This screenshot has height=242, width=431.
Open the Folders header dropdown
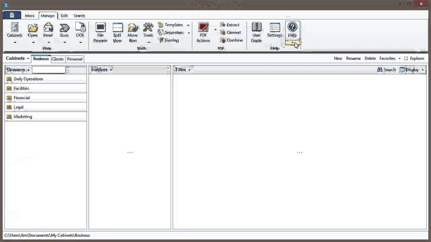point(111,70)
